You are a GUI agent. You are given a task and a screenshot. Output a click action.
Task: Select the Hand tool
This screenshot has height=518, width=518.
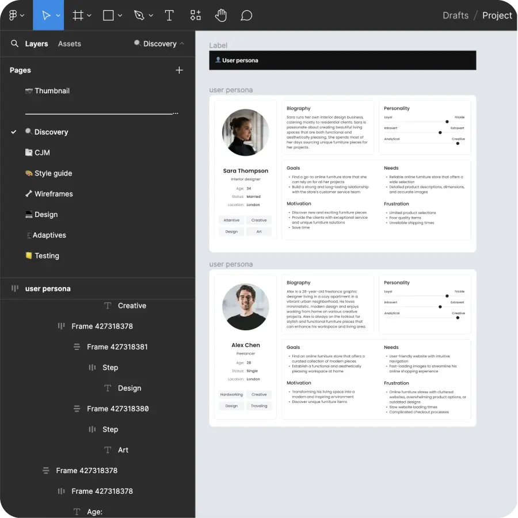(221, 16)
